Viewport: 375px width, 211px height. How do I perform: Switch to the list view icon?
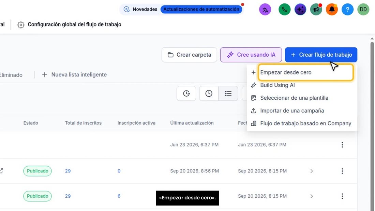tap(228, 94)
